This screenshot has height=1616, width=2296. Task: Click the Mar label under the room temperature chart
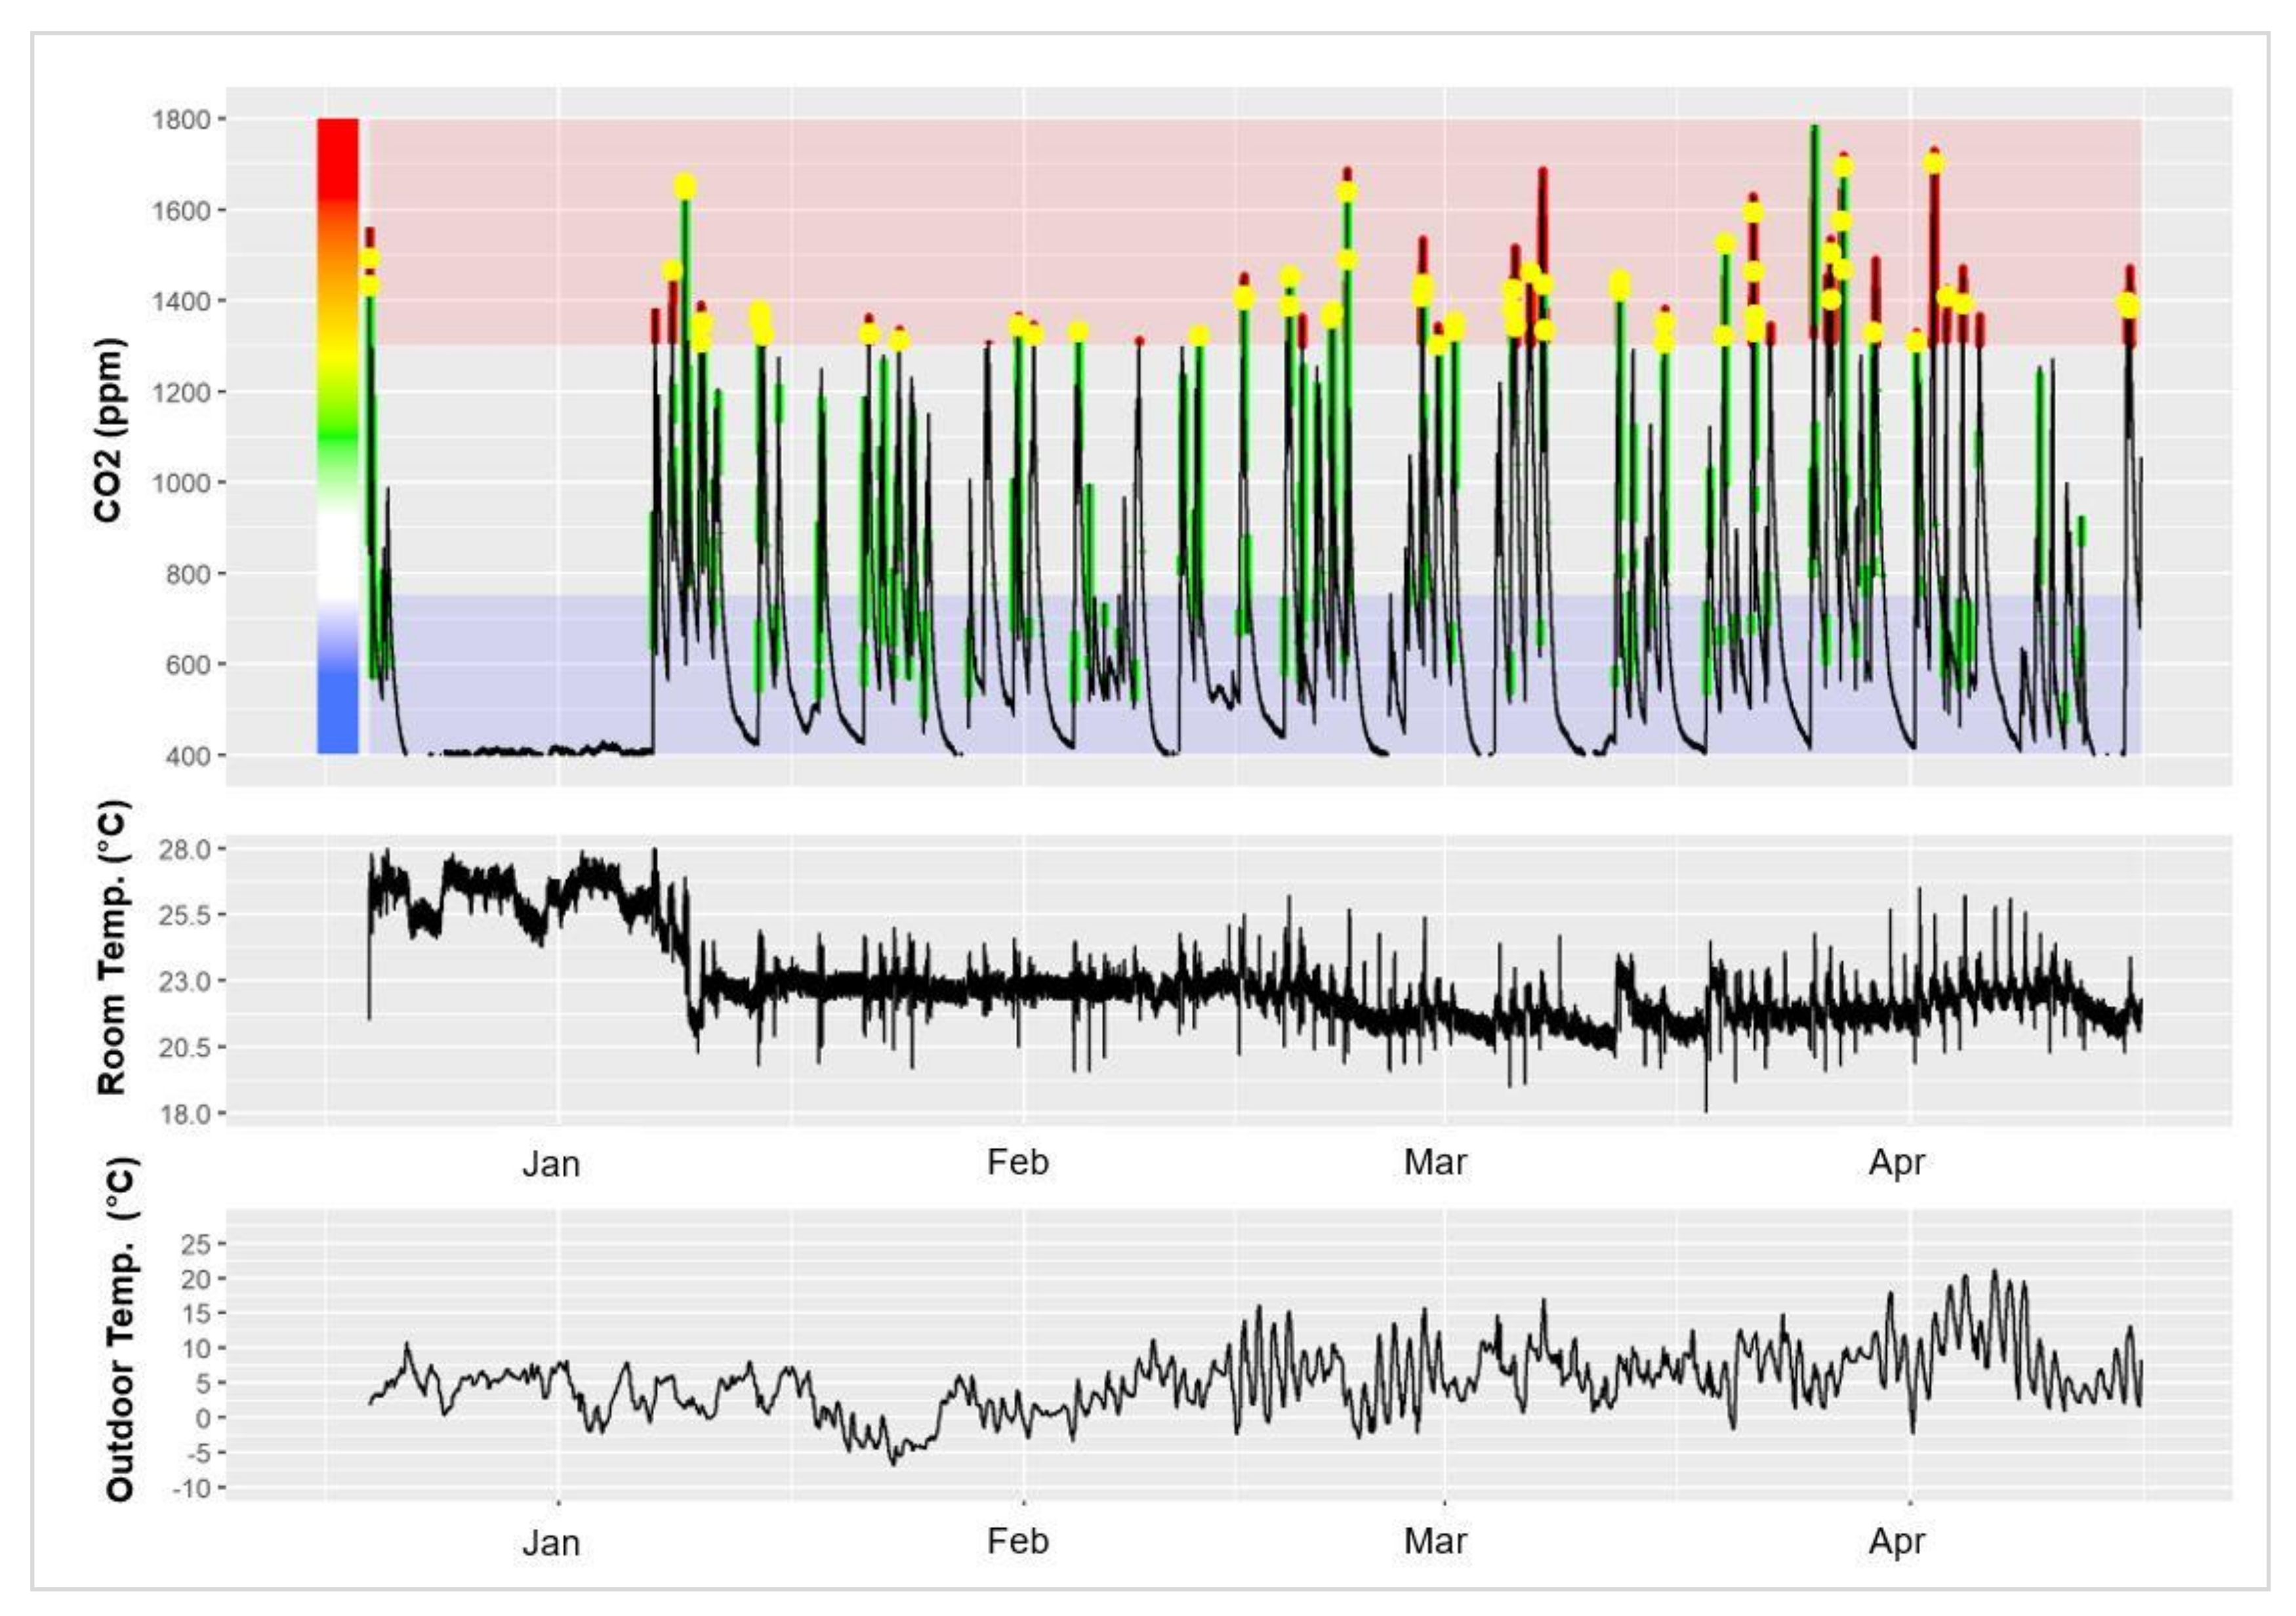point(1435,1162)
